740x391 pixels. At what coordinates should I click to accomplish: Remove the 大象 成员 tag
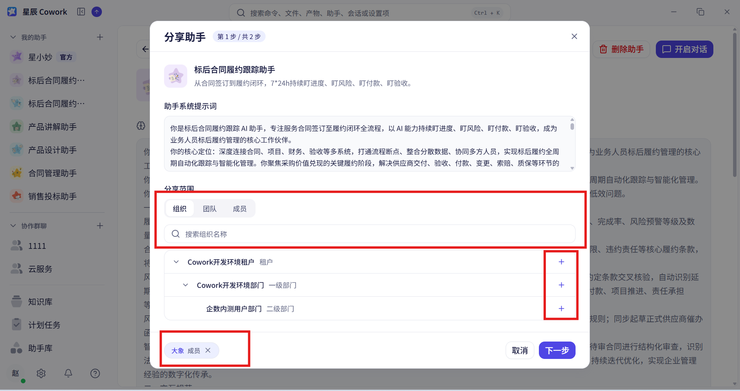click(208, 350)
